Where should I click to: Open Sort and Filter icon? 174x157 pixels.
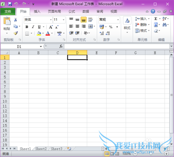(x=164, y=19)
